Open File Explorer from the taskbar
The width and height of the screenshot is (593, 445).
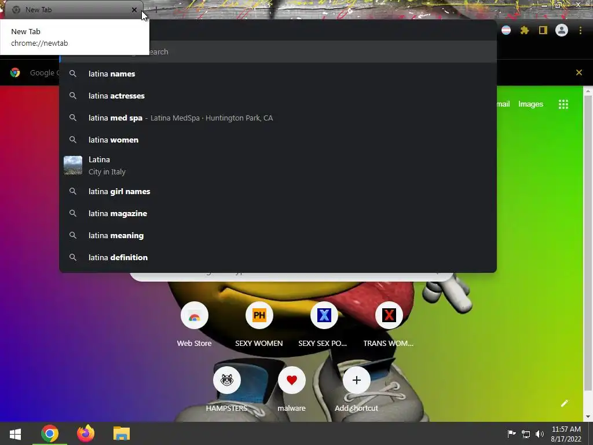pyautogui.click(x=122, y=433)
